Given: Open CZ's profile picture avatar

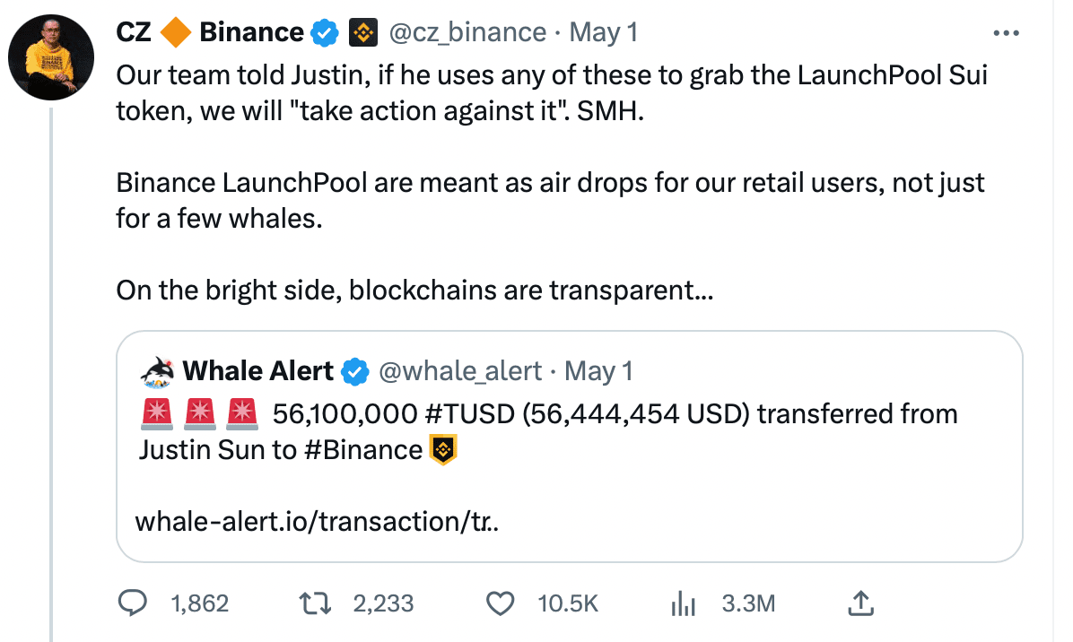Looking at the screenshot, I should [51, 57].
